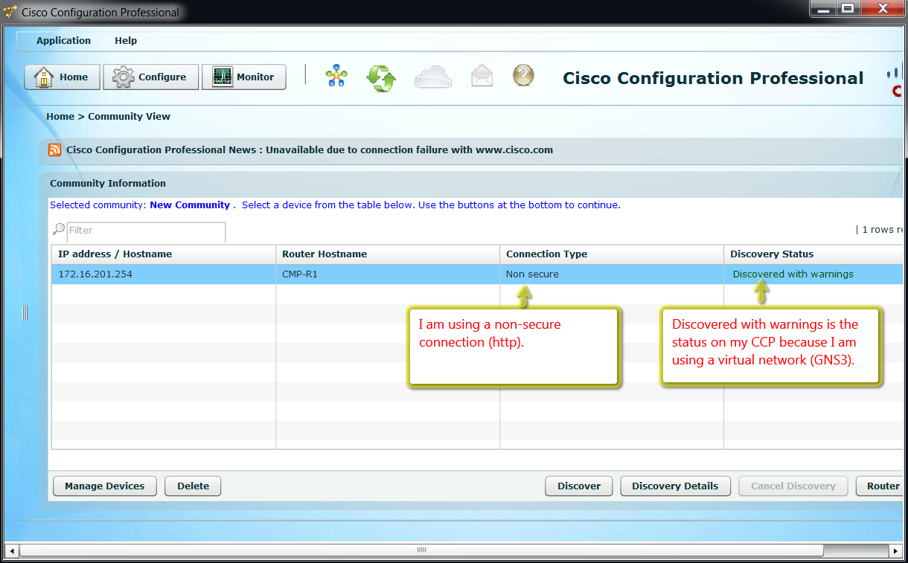Screen dimensions: 908x563
Task: Click the orange RSS news feed icon
Action: [55, 149]
